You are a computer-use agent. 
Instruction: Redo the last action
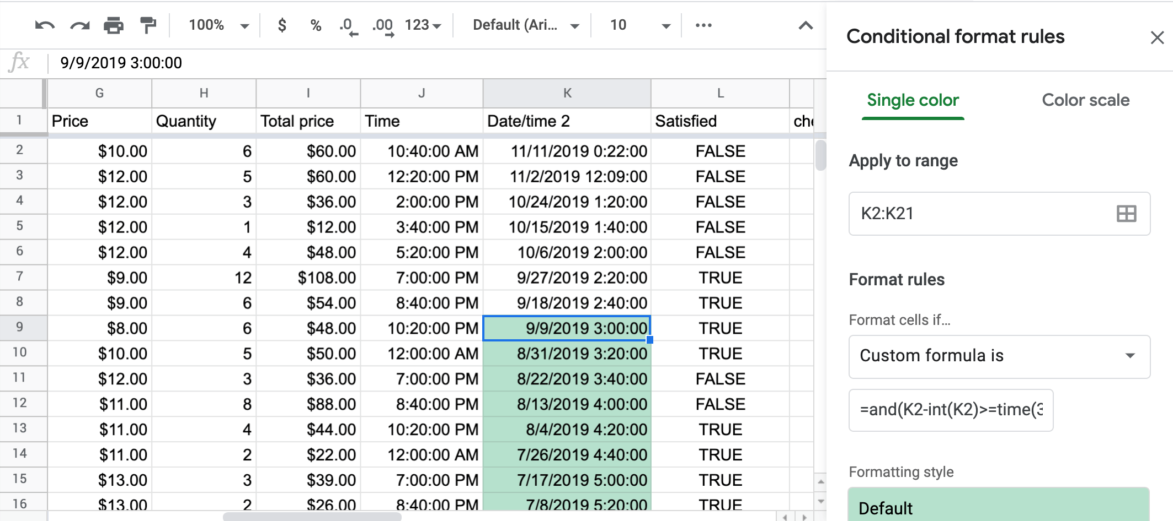tap(80, 25)
